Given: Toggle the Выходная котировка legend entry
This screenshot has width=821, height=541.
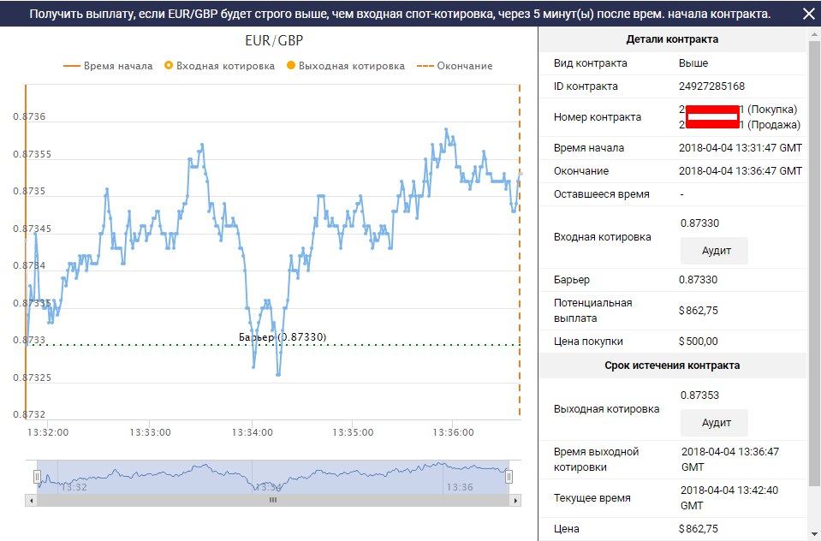Looking at the screenshot, I should coord(346,66).
